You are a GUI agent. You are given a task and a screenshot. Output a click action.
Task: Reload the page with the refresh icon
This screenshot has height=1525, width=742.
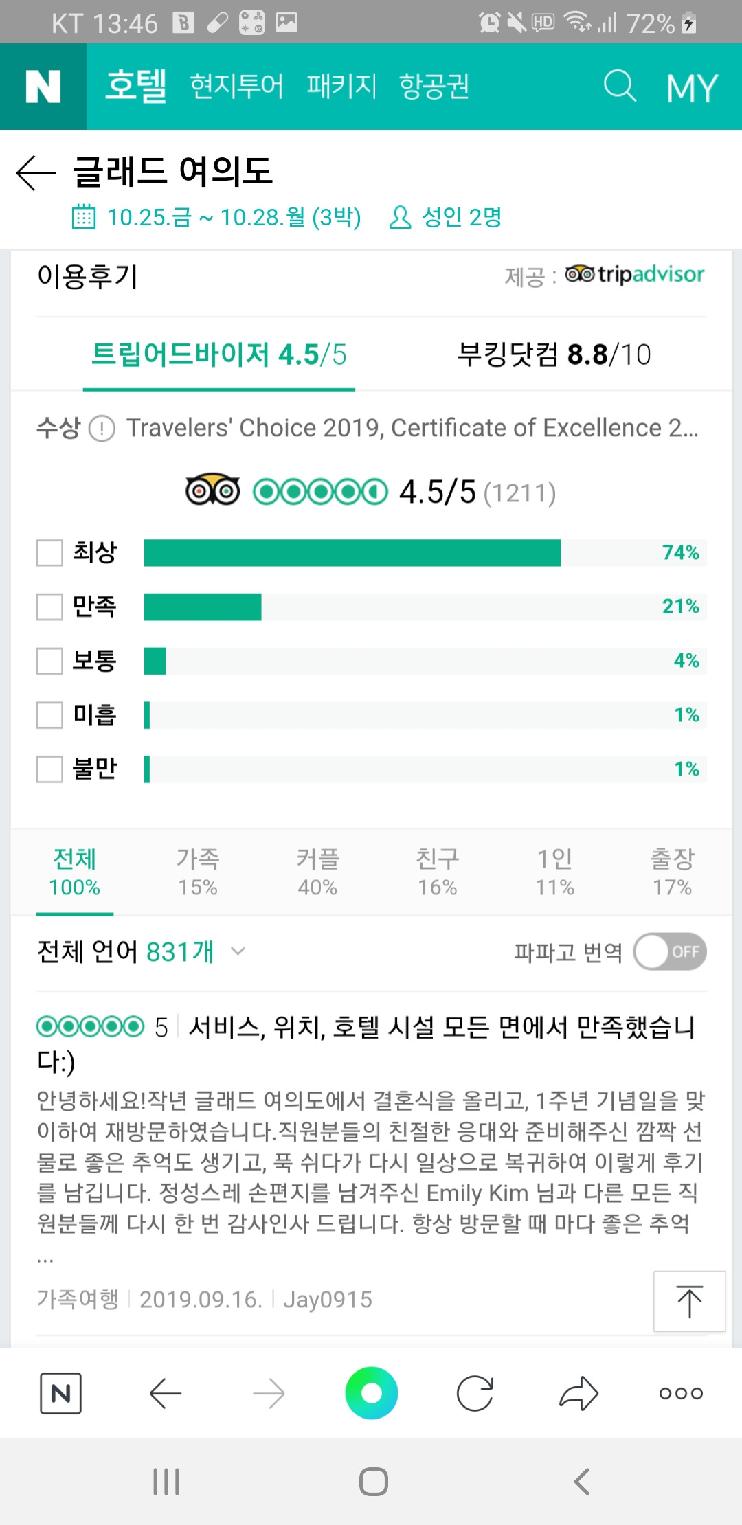click(x=475, y=1393)
